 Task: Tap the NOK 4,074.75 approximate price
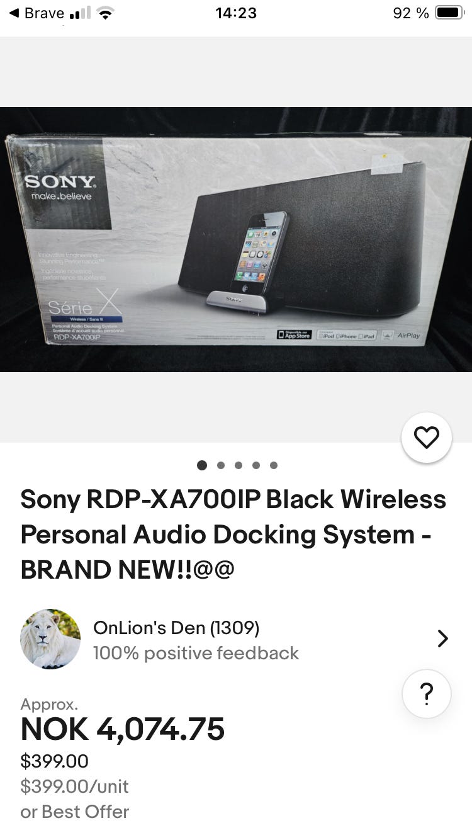pos(123,729)
